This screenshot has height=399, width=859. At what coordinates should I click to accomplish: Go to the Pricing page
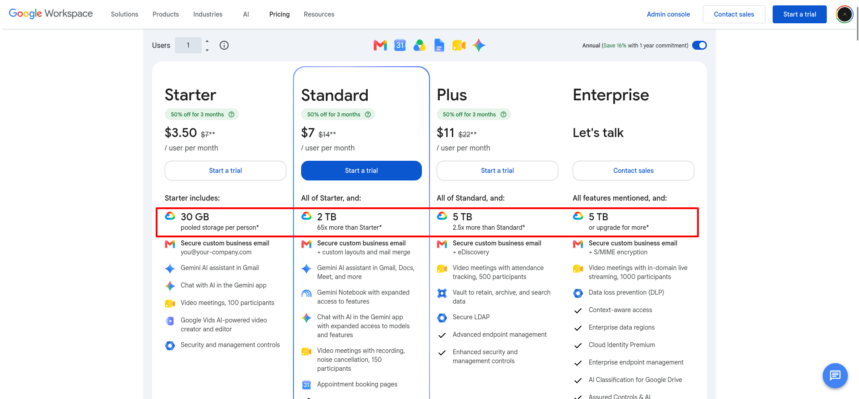point(279,14)
